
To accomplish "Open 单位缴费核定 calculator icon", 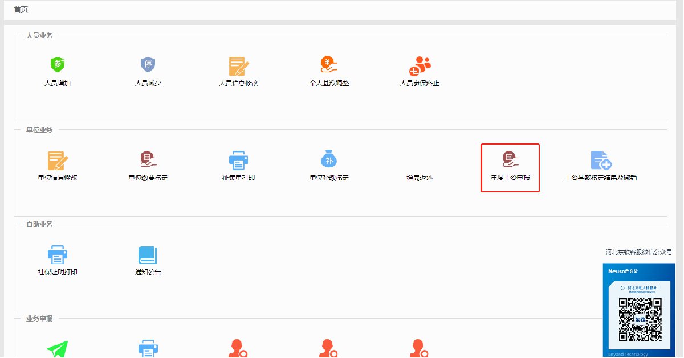I will [148, 159].
